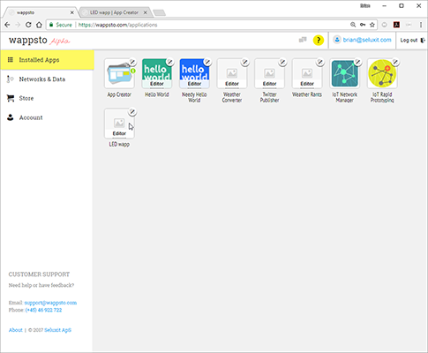The width and height of the screenshot is (428, 353).
Task: Click the notifications icon beside help
Action: click(x=303, y=40)
